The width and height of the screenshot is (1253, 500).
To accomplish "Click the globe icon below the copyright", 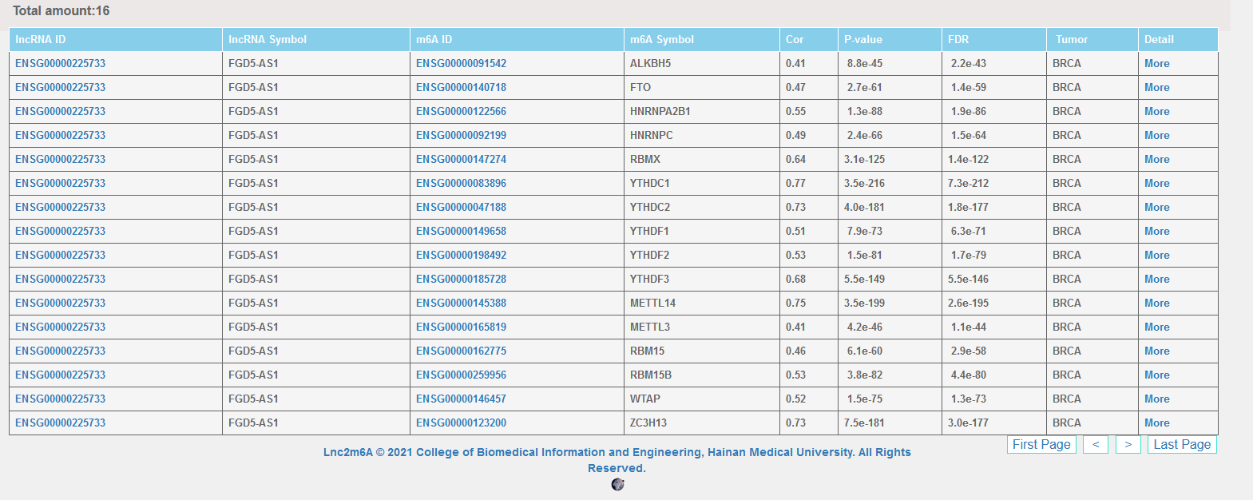I will (617, 484).
